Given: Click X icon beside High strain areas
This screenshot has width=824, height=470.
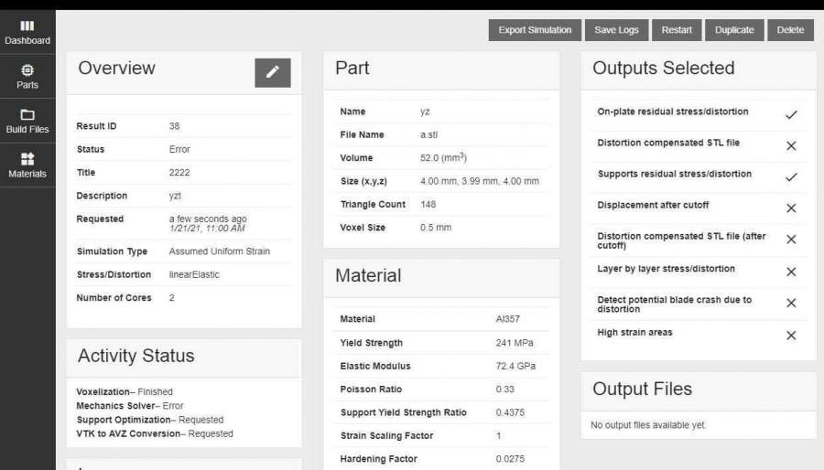Looking at the screenshot, I should point(791,335).
